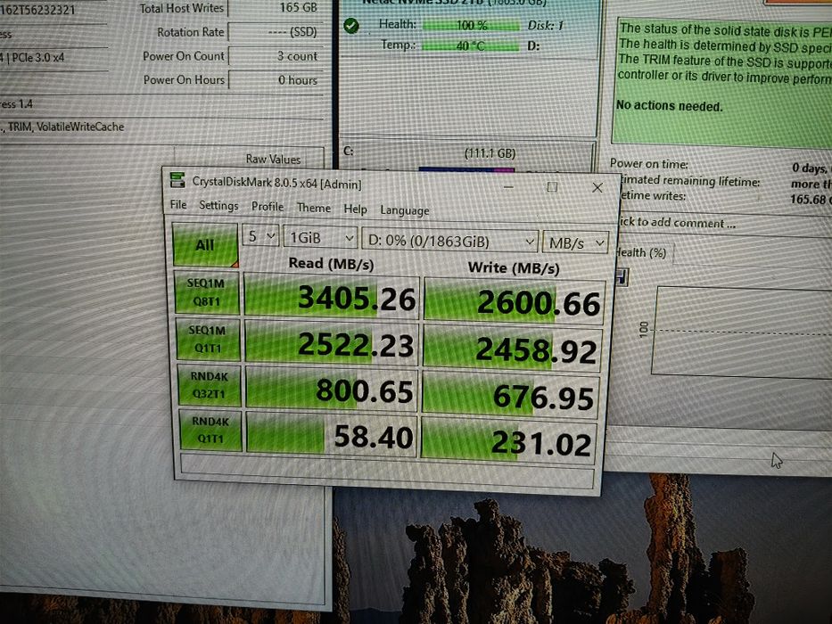Expand the test count dropdown showing 5

[260, 235]
